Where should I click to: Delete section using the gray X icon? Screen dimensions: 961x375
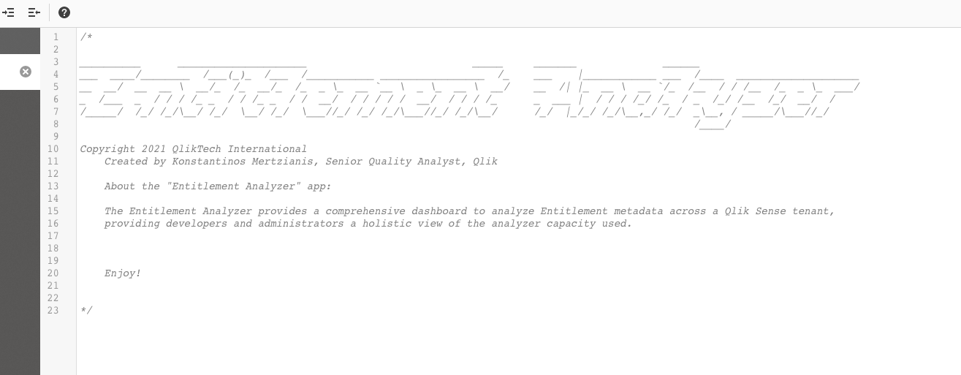coord(26,72)
